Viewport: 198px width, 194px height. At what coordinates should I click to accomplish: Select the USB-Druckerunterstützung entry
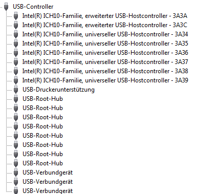tap(58, 90)
